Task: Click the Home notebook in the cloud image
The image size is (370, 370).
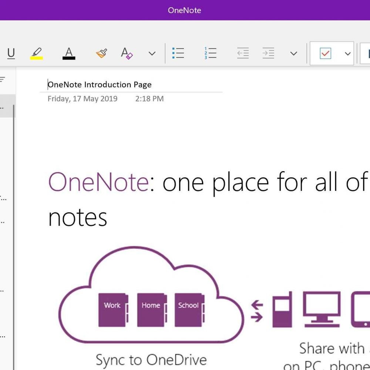Action: click(152, 310)
